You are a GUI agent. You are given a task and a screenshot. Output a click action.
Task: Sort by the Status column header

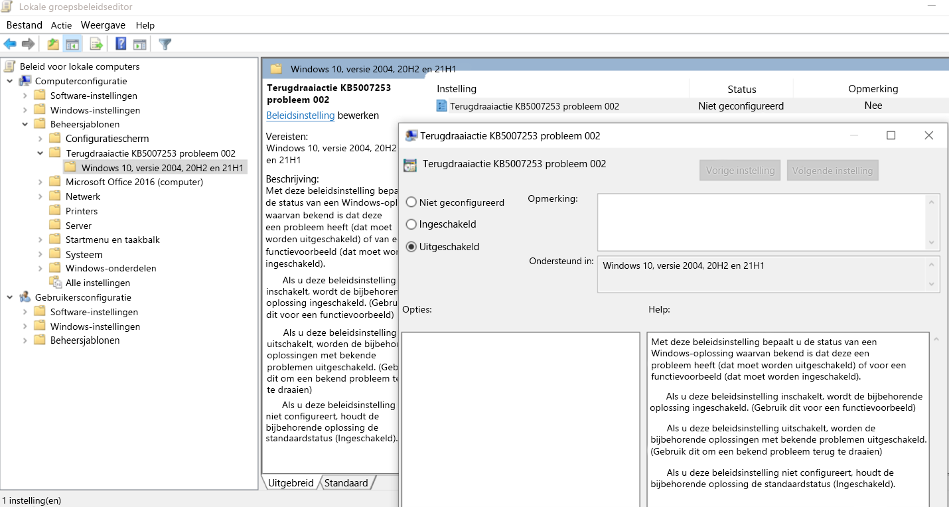click(x=741, y=89)
